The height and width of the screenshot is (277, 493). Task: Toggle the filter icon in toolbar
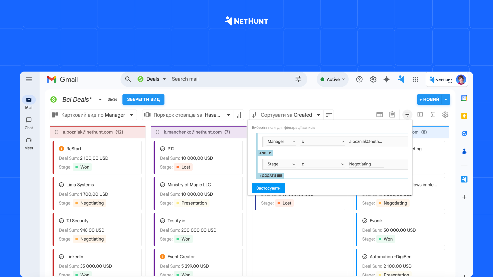(407, 114)
